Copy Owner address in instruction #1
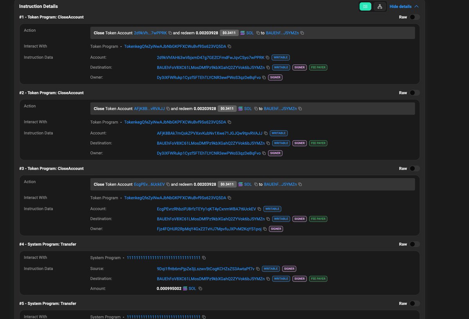 coord(264,78)
